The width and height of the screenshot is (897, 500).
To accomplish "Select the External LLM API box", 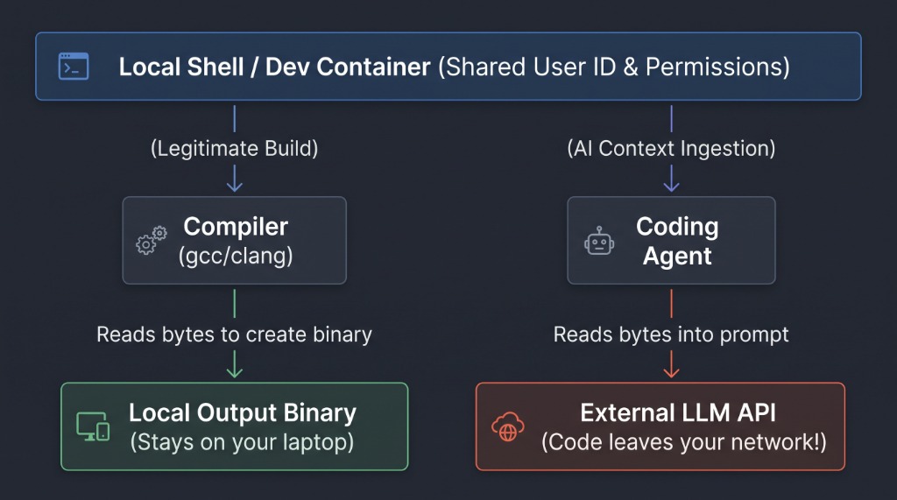I will [660, 426].
